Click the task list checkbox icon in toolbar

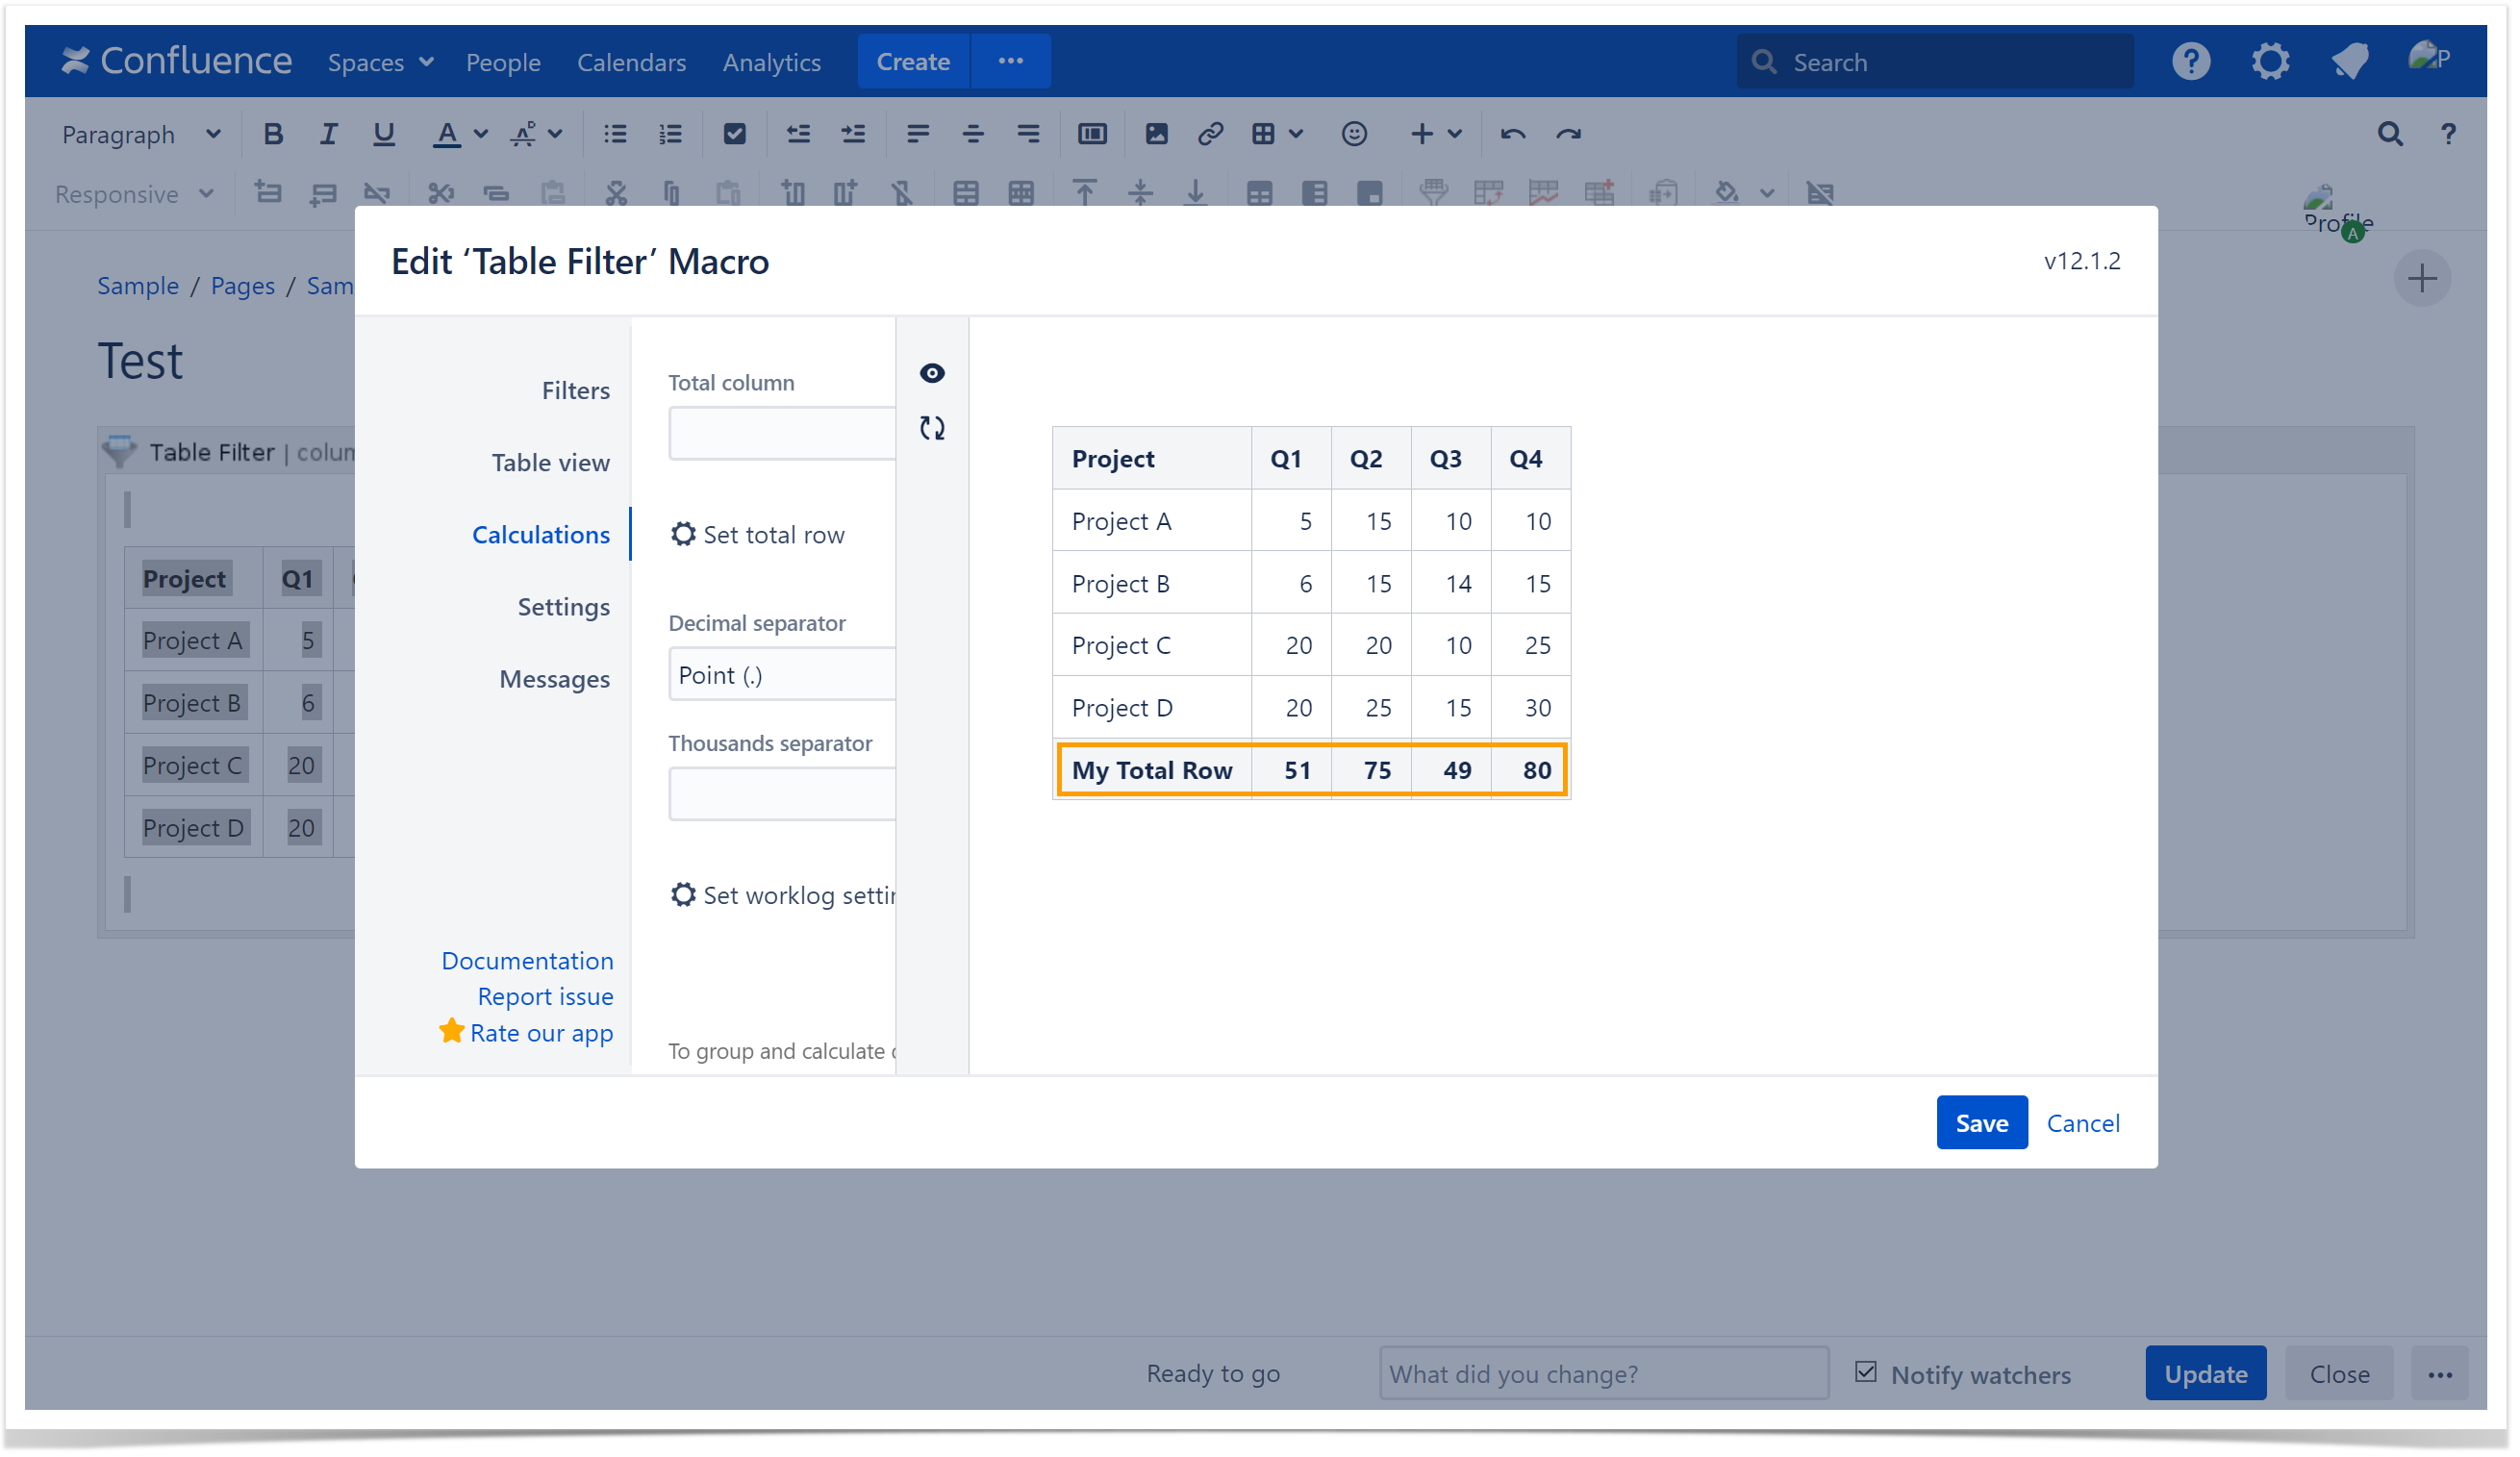(x=734, y=134)
